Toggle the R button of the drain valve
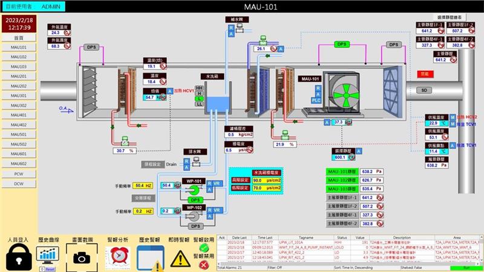Viewport: 484px width, 272px height. (x=186, y=161)
